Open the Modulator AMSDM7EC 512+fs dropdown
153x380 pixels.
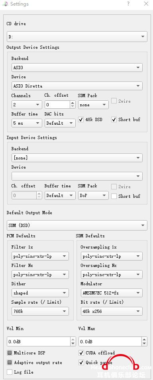click(x=112, y=293)
